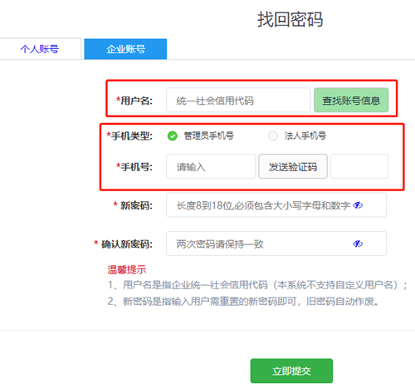Click 发送验证码 button
The image size is (415, 384).
(293, 166)
